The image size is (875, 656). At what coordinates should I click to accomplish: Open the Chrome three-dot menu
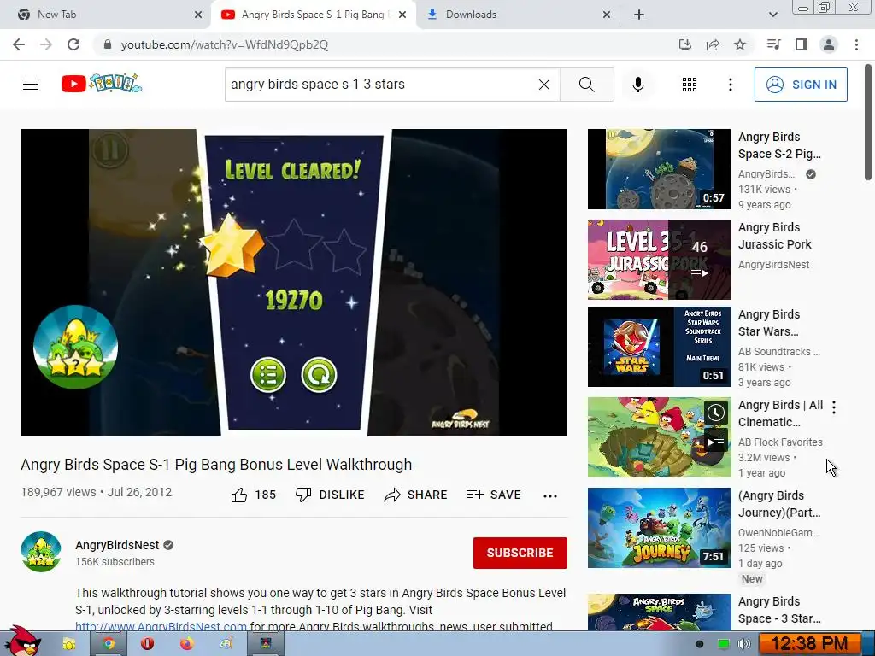pos(856,44)
